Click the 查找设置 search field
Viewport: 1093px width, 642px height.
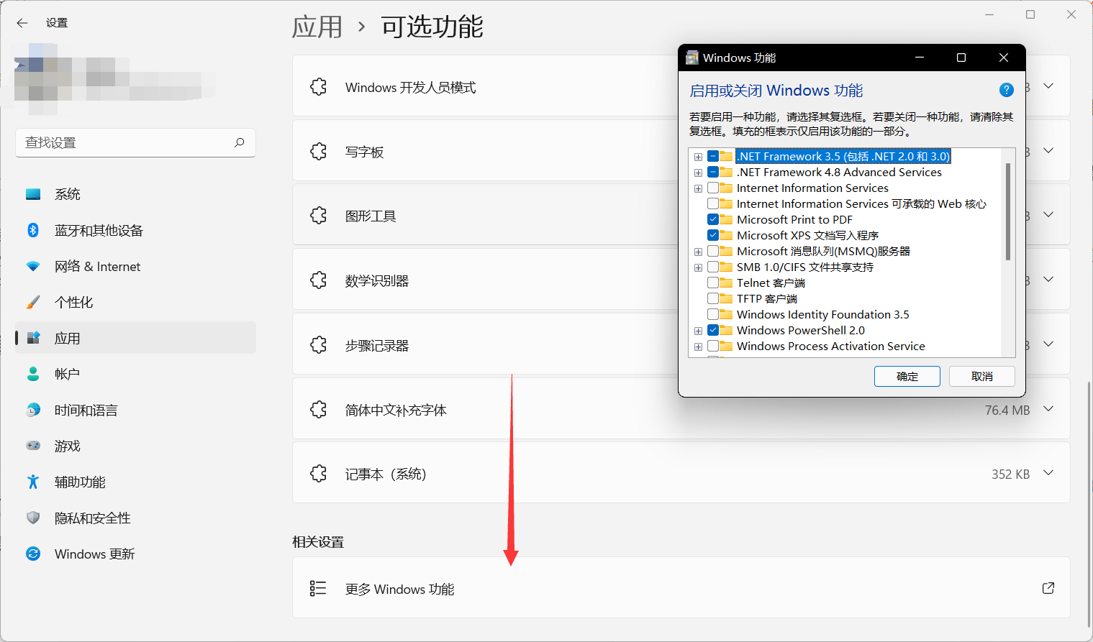135,142
